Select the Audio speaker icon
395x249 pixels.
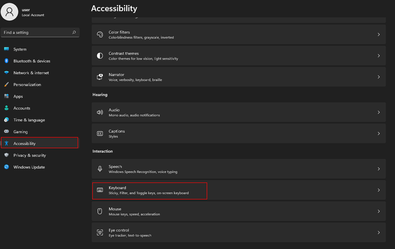100,112
